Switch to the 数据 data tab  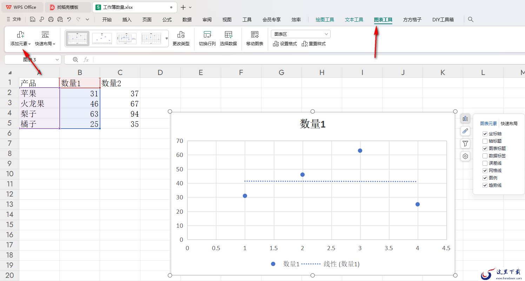pyautogui.click(x=187, y=20)
